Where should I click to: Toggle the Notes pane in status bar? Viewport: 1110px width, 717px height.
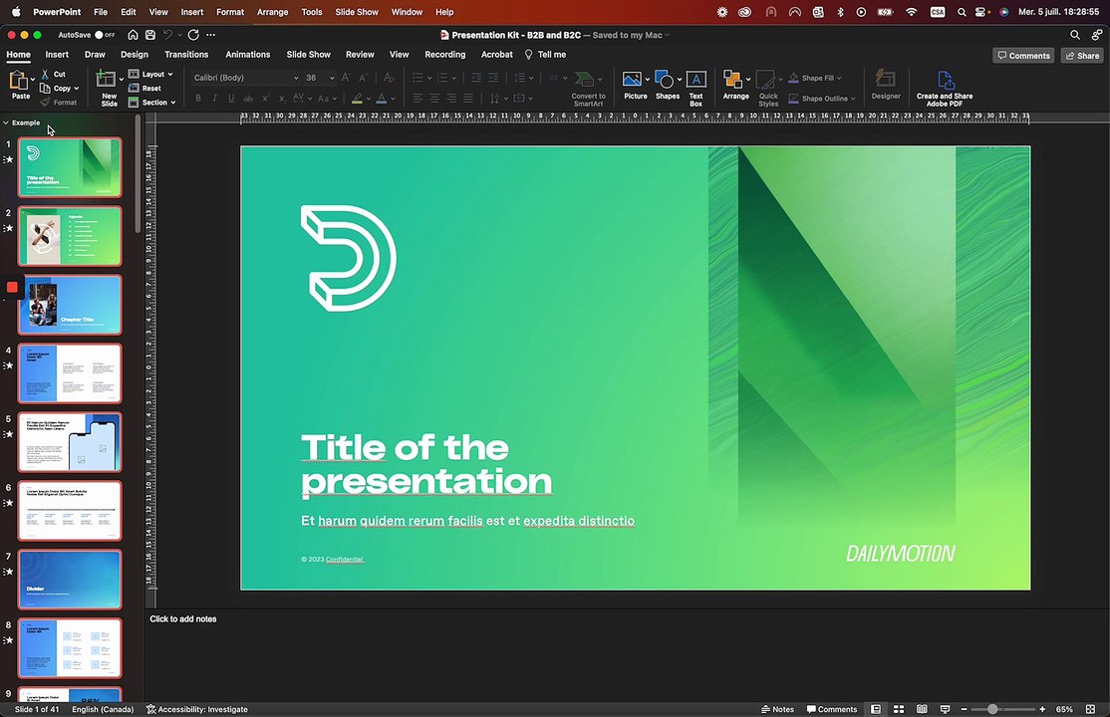click(777, 709)
